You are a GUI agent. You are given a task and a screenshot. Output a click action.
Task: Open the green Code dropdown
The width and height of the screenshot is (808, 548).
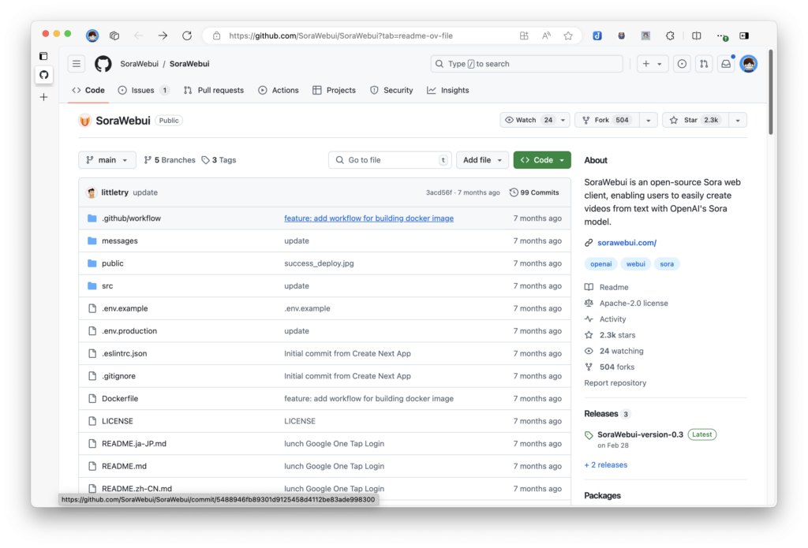coord(541,160)
